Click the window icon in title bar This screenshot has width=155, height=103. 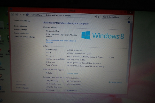click(x=11, y=9)
